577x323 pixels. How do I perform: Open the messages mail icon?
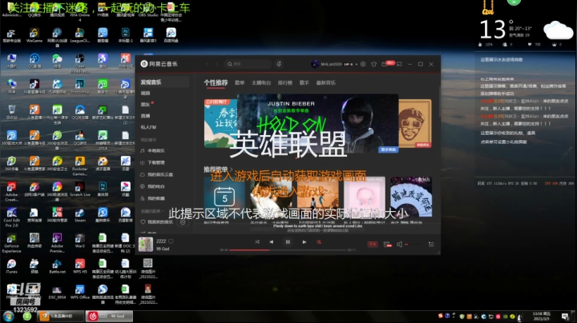385,64
